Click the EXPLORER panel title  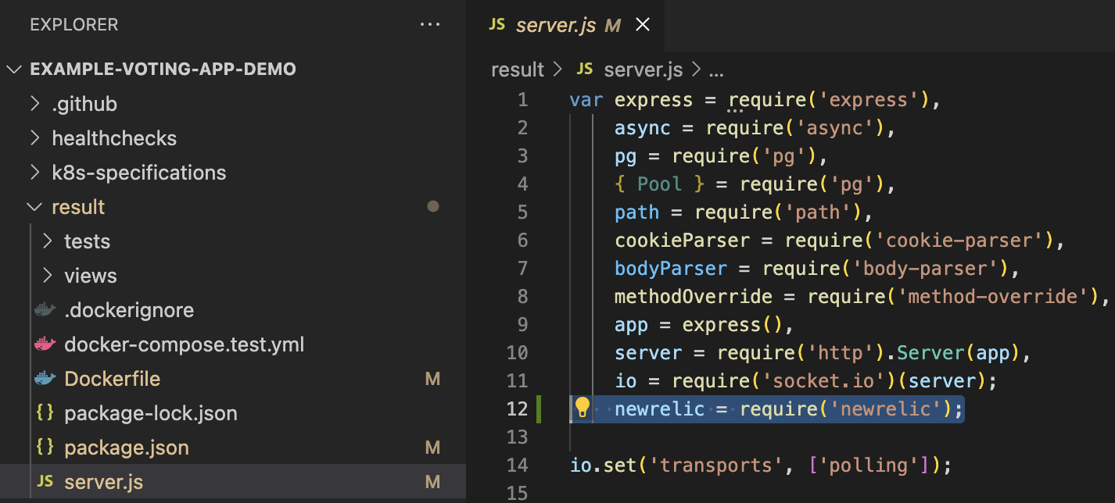pyautogui.click(x=74, y=25)
